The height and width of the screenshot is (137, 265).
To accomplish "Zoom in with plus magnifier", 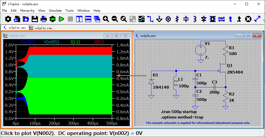I will [x=106, y=19].
